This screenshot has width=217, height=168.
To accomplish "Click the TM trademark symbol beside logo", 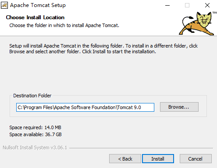I will click(x=214, y=13).
